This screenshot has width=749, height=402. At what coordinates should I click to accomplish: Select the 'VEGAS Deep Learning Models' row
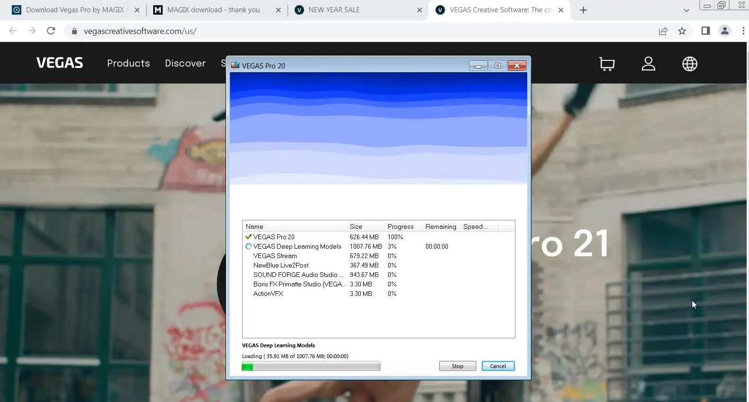click(x=378, y=246)
